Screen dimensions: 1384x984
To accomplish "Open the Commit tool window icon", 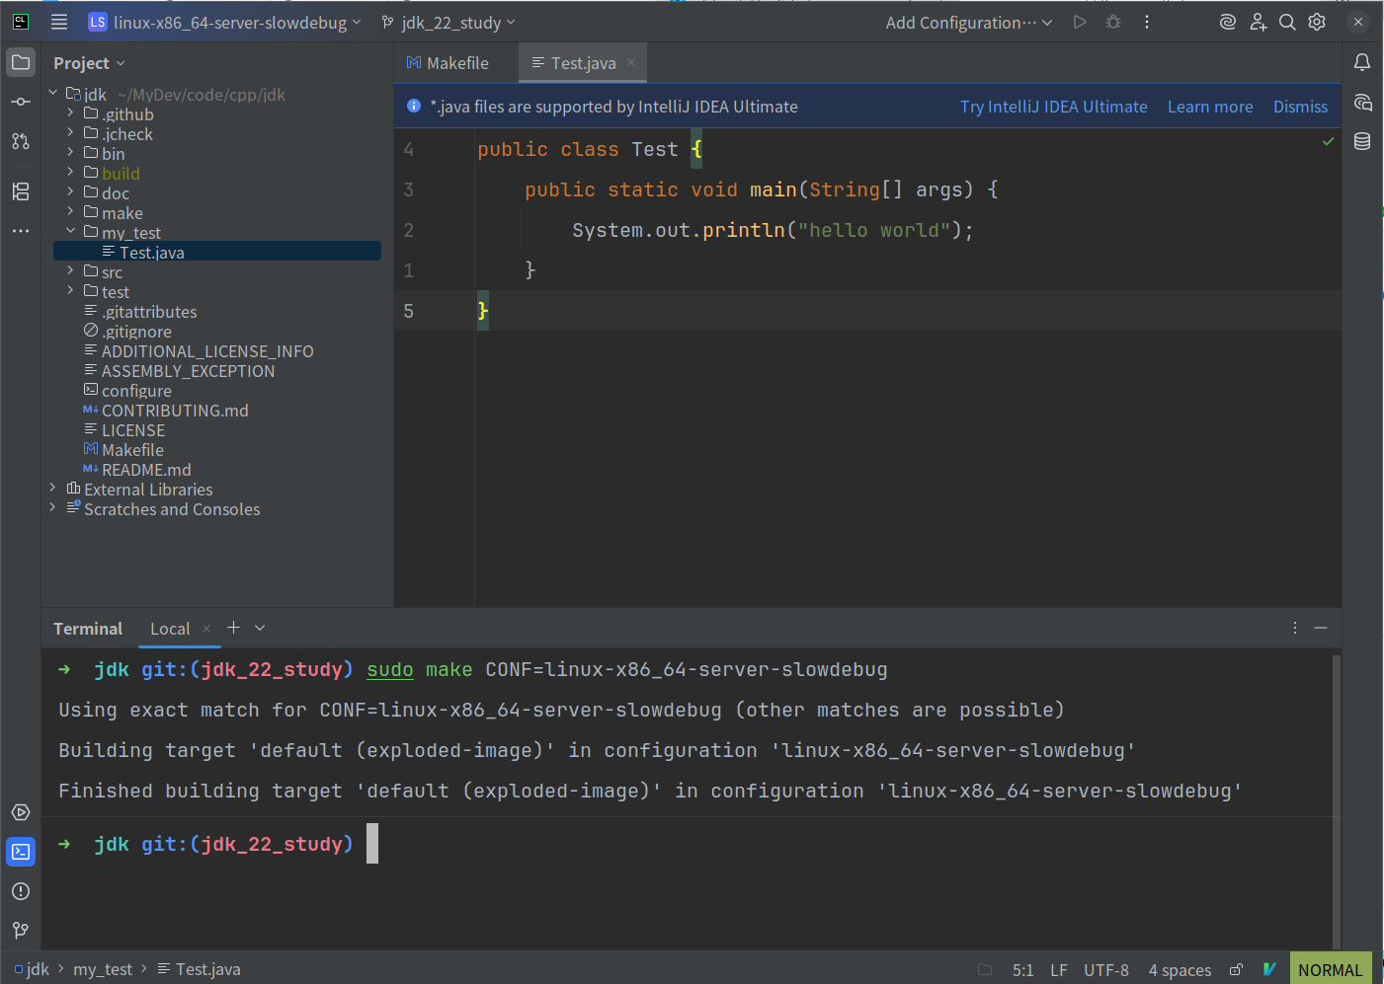I will click(21, 102).
